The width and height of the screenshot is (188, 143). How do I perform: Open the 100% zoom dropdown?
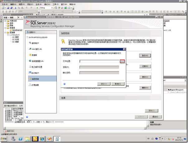click(37, 11)
